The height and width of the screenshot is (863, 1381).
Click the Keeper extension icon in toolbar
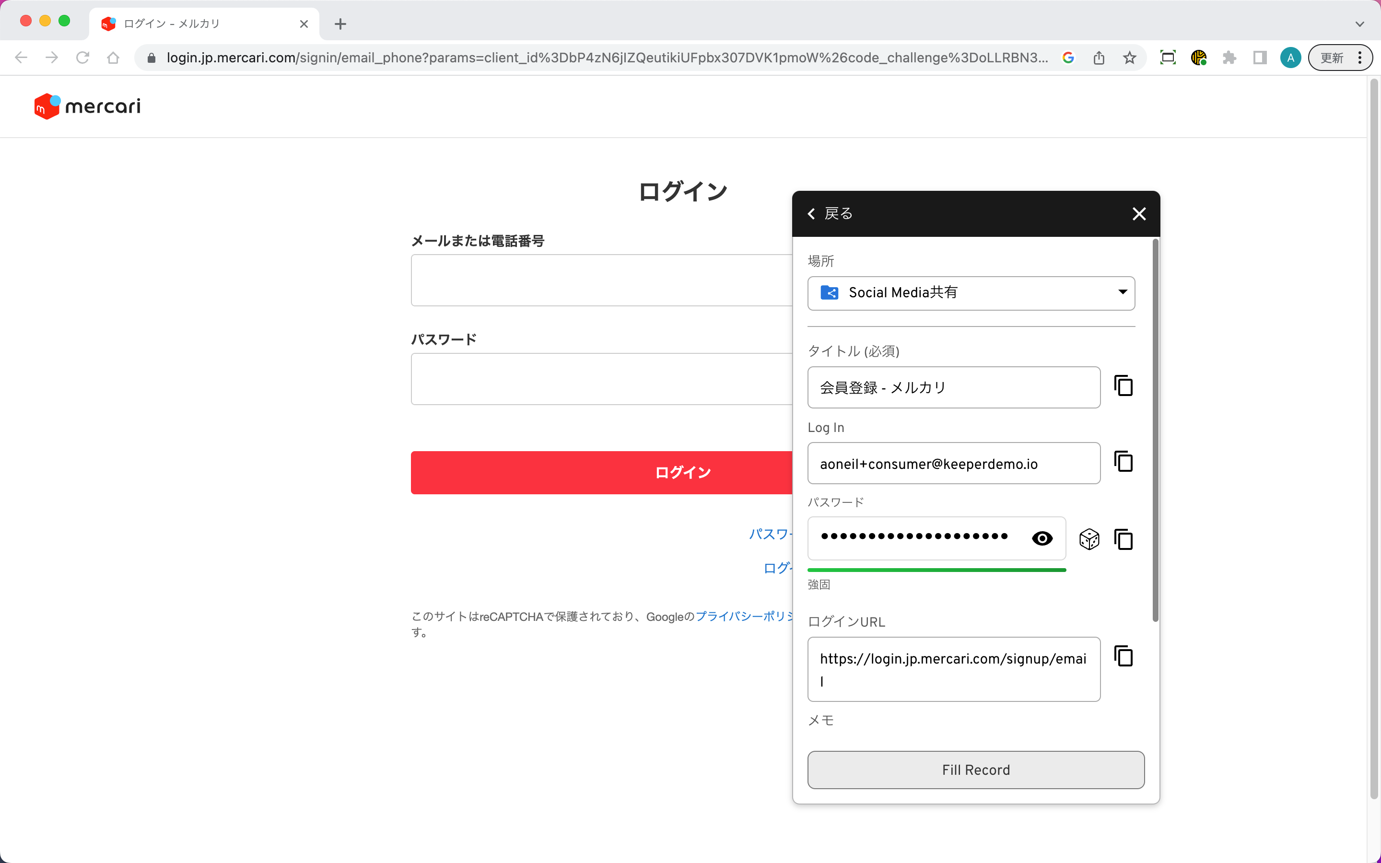tap(1198, 58)
